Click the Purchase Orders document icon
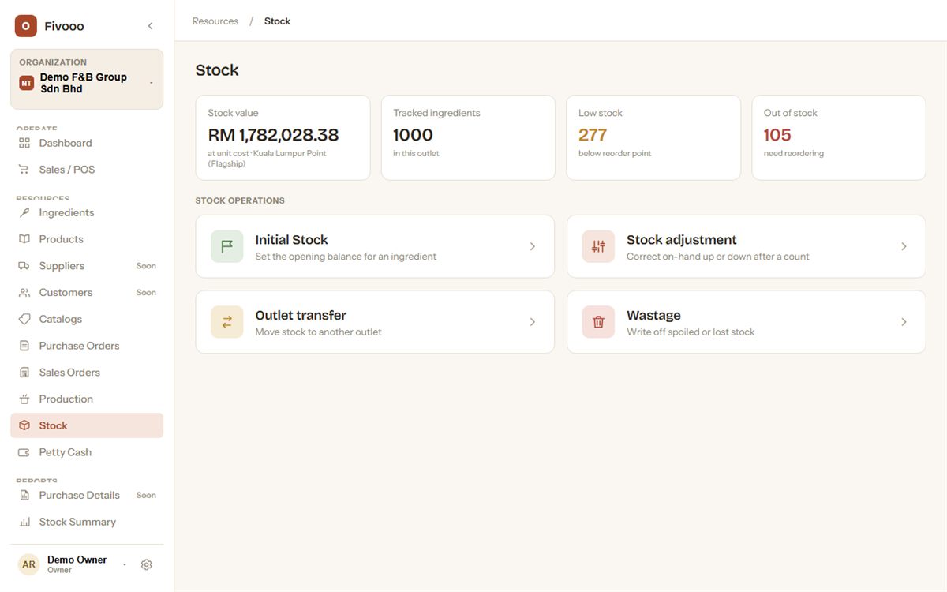This screenshot has height=592, width=947. click(x=24, y=346)
